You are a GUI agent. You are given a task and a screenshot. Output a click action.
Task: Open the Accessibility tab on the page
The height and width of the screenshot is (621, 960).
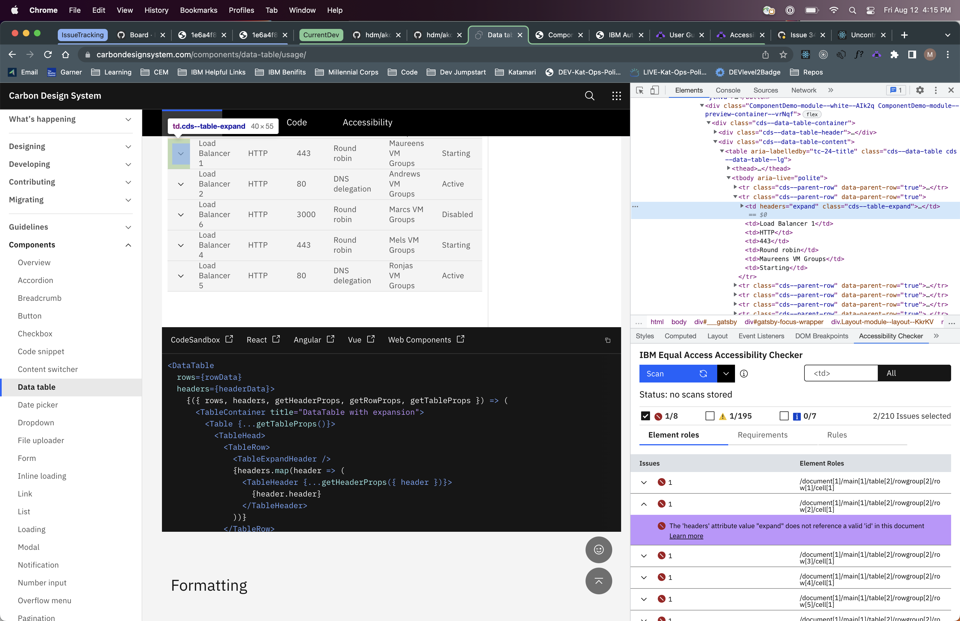click(367, 123)
